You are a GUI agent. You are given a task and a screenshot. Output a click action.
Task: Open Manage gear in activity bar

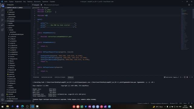point(2,100)
